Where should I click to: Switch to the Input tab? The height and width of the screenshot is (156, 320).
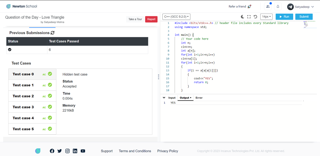(x=172, y=98)
